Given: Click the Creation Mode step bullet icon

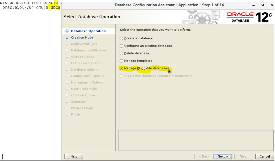Looking at the screenshot, I should [x=67, y=38].
